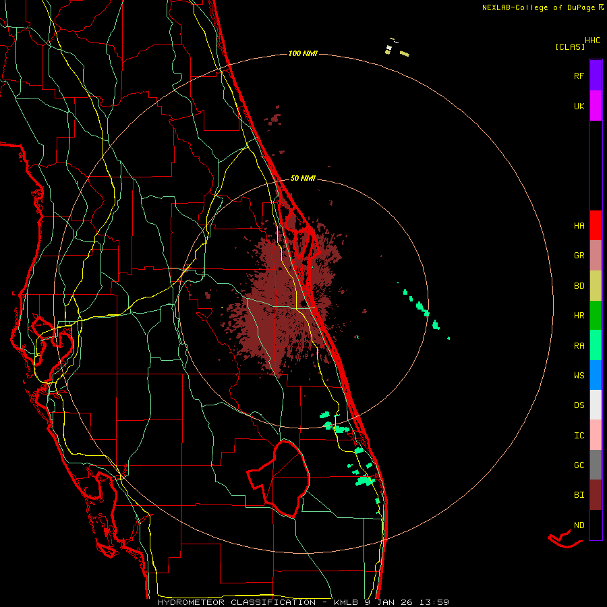Select the GC gray legend block

pyautogui.click(x=596, y=465)
